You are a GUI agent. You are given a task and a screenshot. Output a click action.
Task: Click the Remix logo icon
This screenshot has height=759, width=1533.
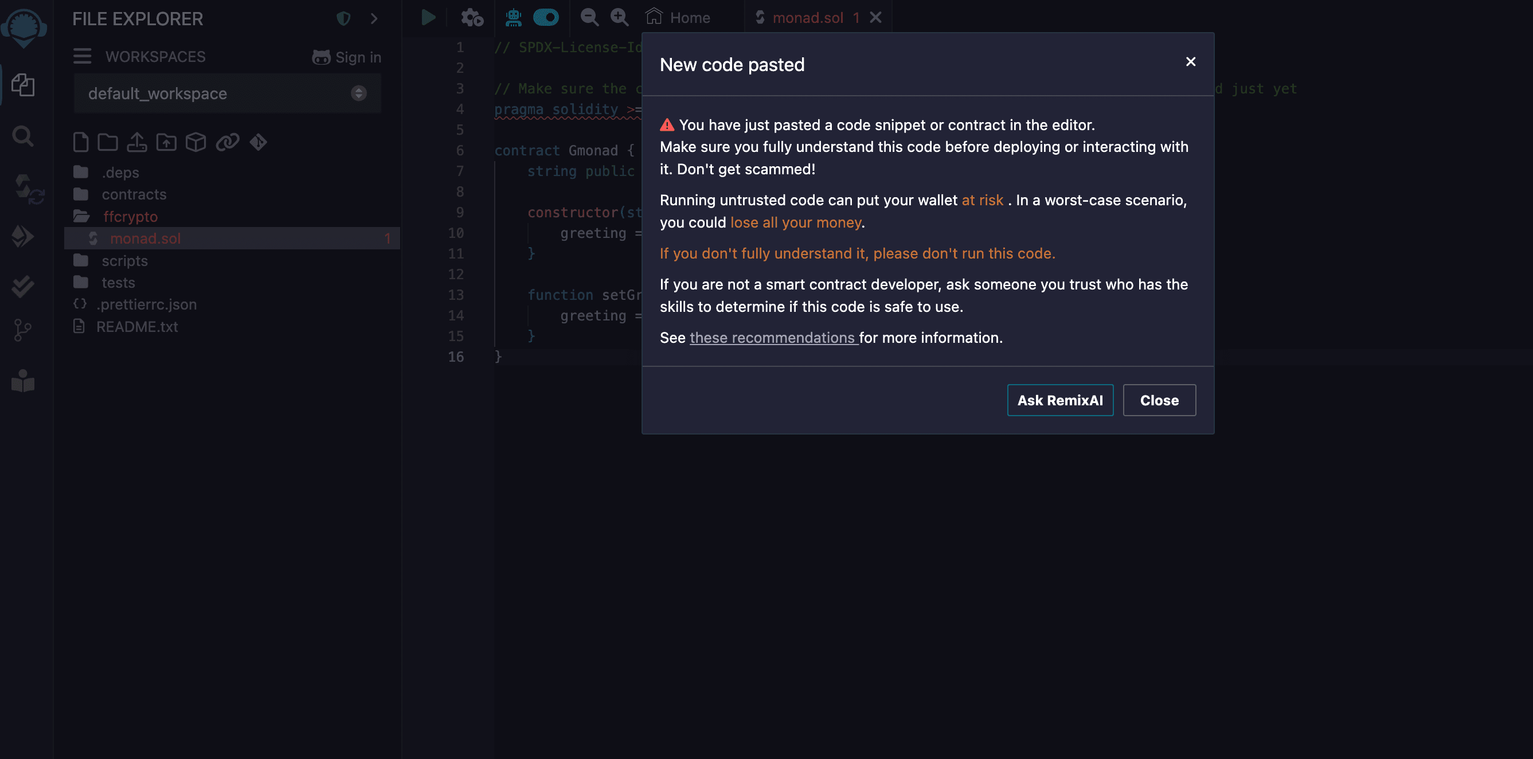click(x=24, y=28)
